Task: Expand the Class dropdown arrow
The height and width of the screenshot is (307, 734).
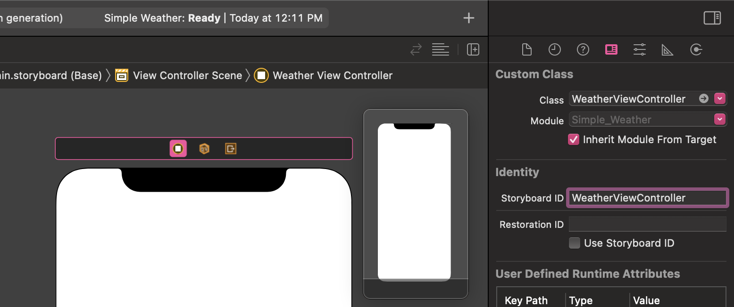Action: point(720,98)
